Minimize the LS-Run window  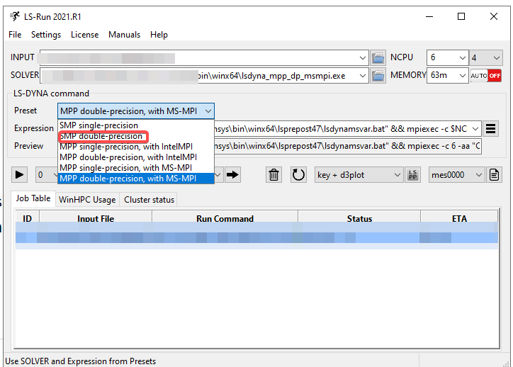click(429, 16)
